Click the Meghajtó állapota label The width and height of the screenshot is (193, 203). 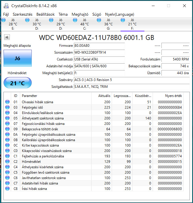[x=17, y=46]
